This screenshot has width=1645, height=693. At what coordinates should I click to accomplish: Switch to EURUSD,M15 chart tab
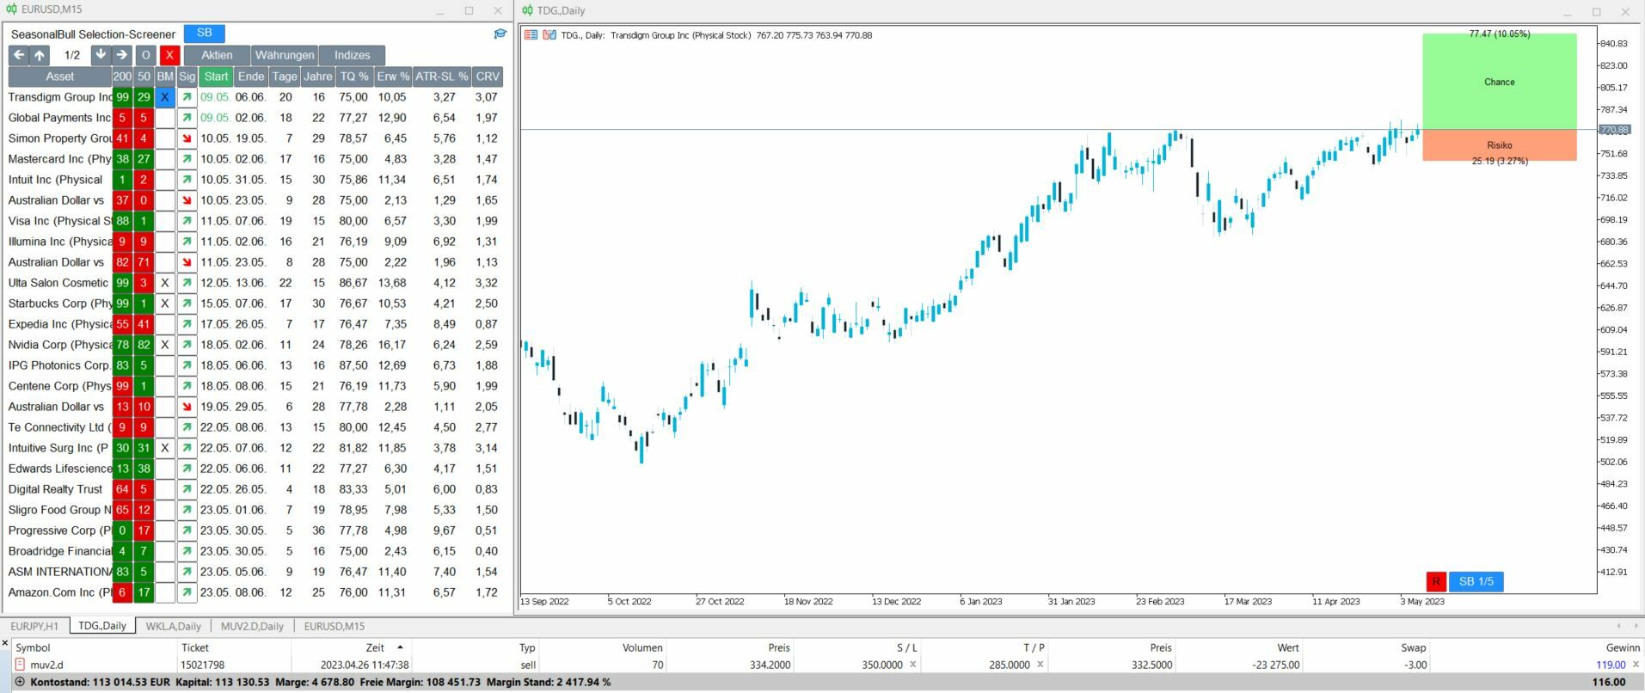point(335,626)
